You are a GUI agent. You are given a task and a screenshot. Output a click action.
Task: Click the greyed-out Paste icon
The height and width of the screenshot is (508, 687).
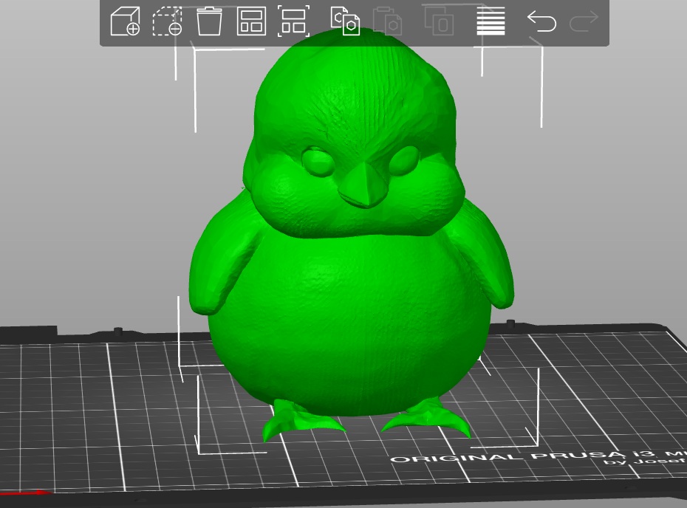[x=388, y=21]
